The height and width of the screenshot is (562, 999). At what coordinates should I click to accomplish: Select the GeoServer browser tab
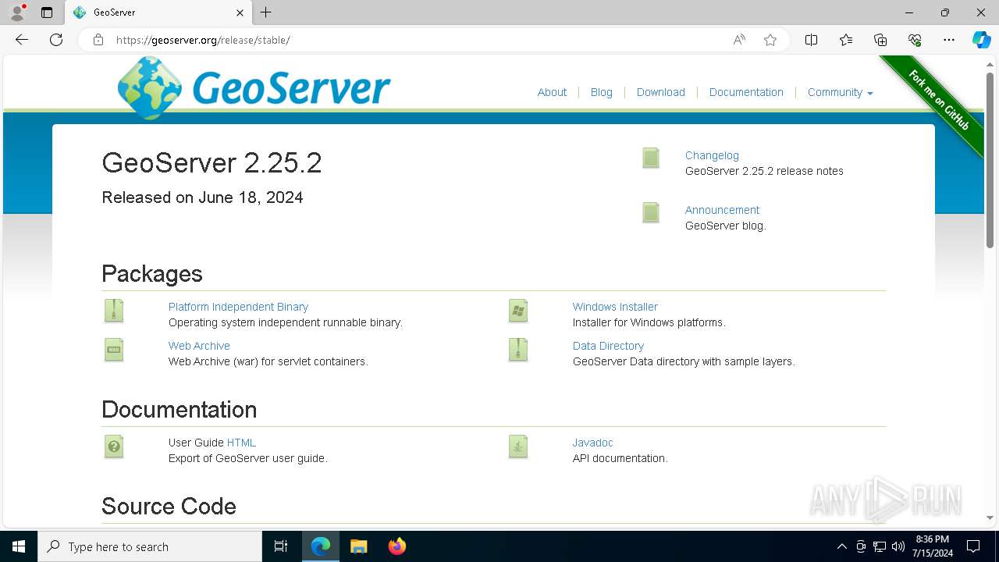click(x=158, y=12)
